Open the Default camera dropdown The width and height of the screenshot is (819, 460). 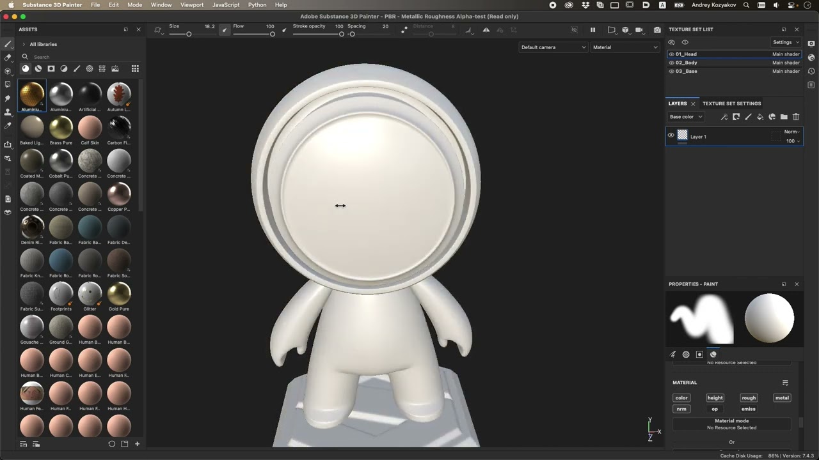click(553, 47)
